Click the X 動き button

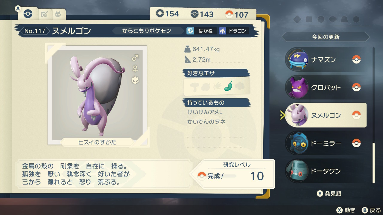coord(346,210)
